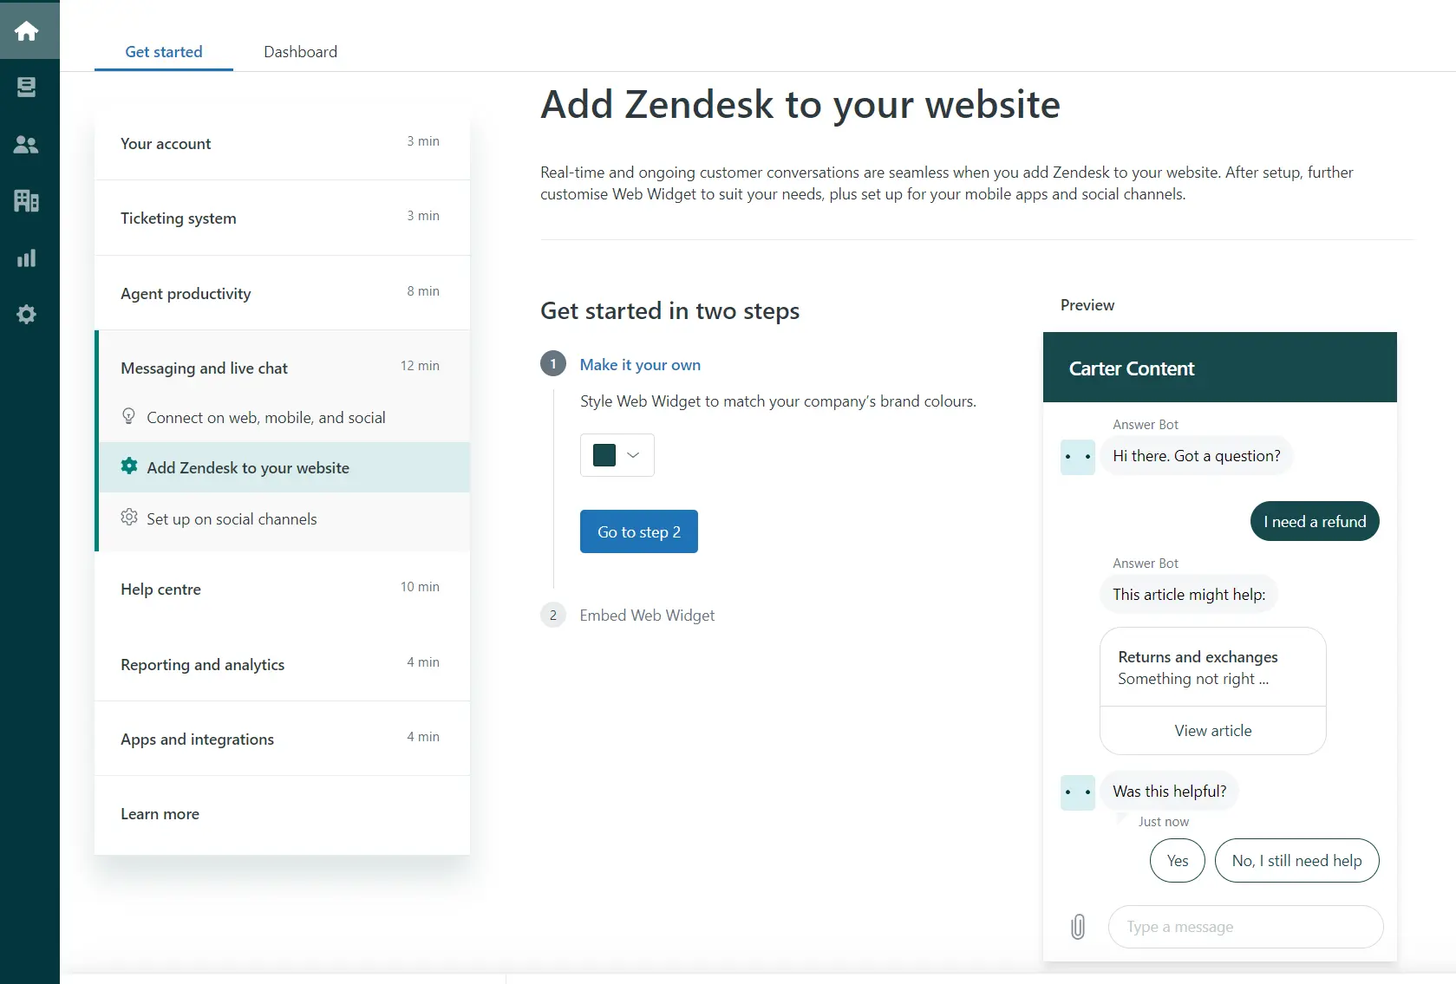Click the paperclip attachment icon
The height and width of the screenshot is (984, 1456).
click(x=1078, y=927)
